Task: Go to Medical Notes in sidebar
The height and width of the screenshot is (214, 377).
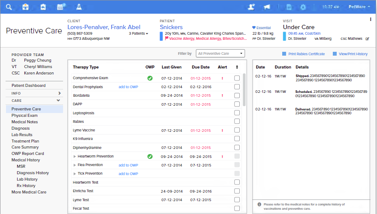Action: coord(25,122)
